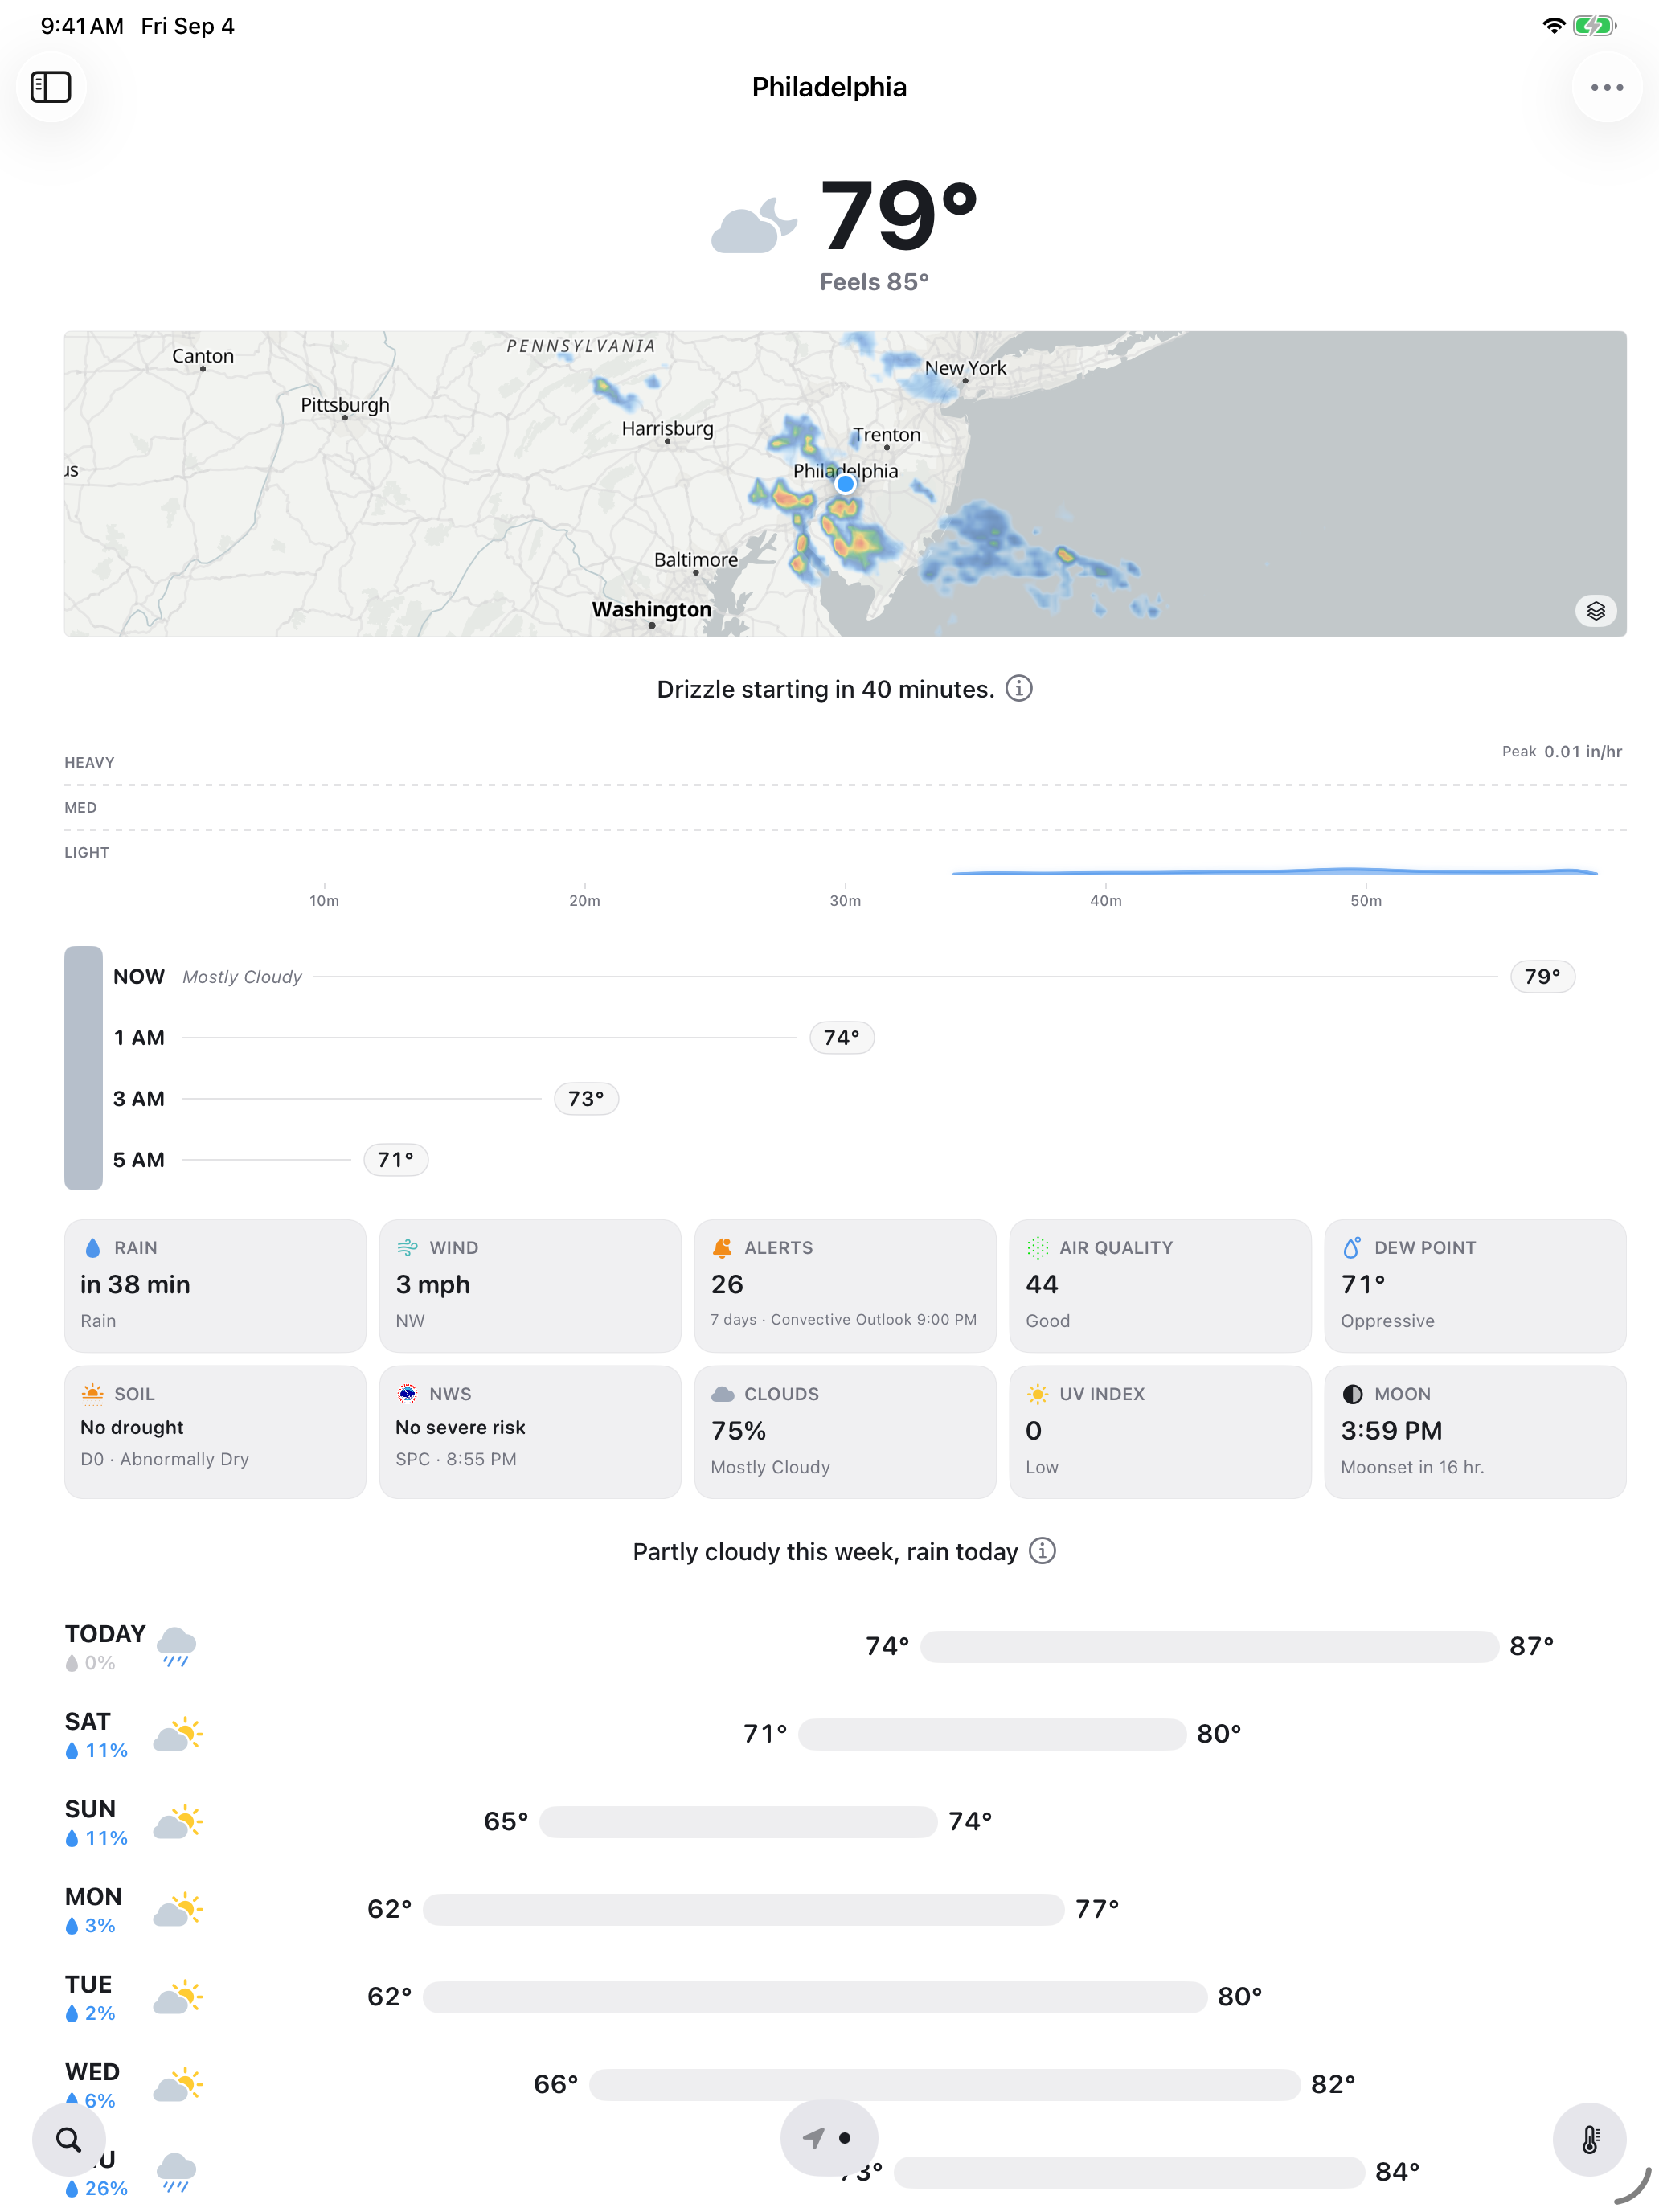Open the search magnifier button

tap(69, 2139)
